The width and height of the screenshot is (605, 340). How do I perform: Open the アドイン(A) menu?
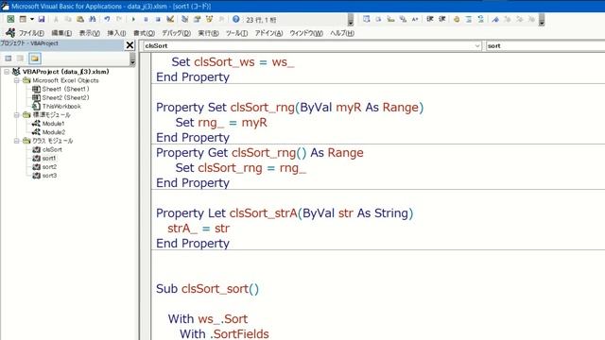[x=268, y=33]
